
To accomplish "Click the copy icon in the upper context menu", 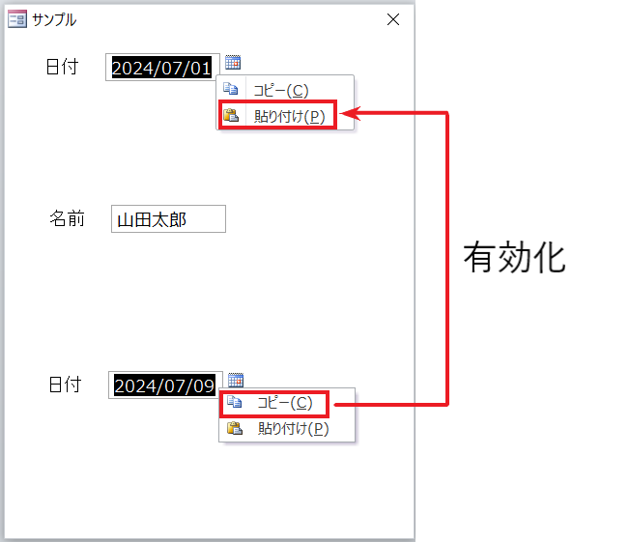I will click(231, 89).
